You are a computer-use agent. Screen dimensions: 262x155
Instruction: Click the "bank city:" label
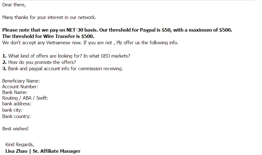click(12, 110)
